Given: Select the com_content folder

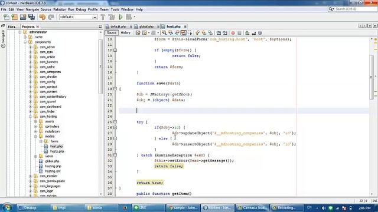Looking at the screenshot, I should pyautogui.click(x=48, y=92).
